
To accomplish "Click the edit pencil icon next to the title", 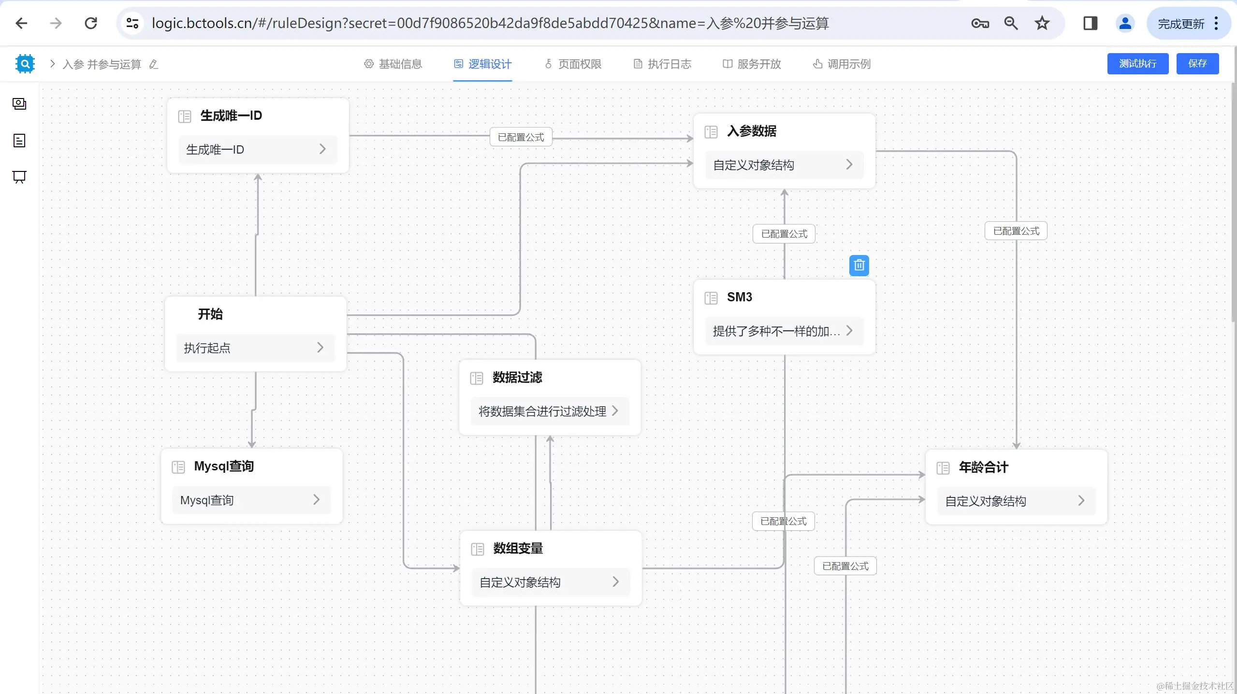I will coord(153,64).
